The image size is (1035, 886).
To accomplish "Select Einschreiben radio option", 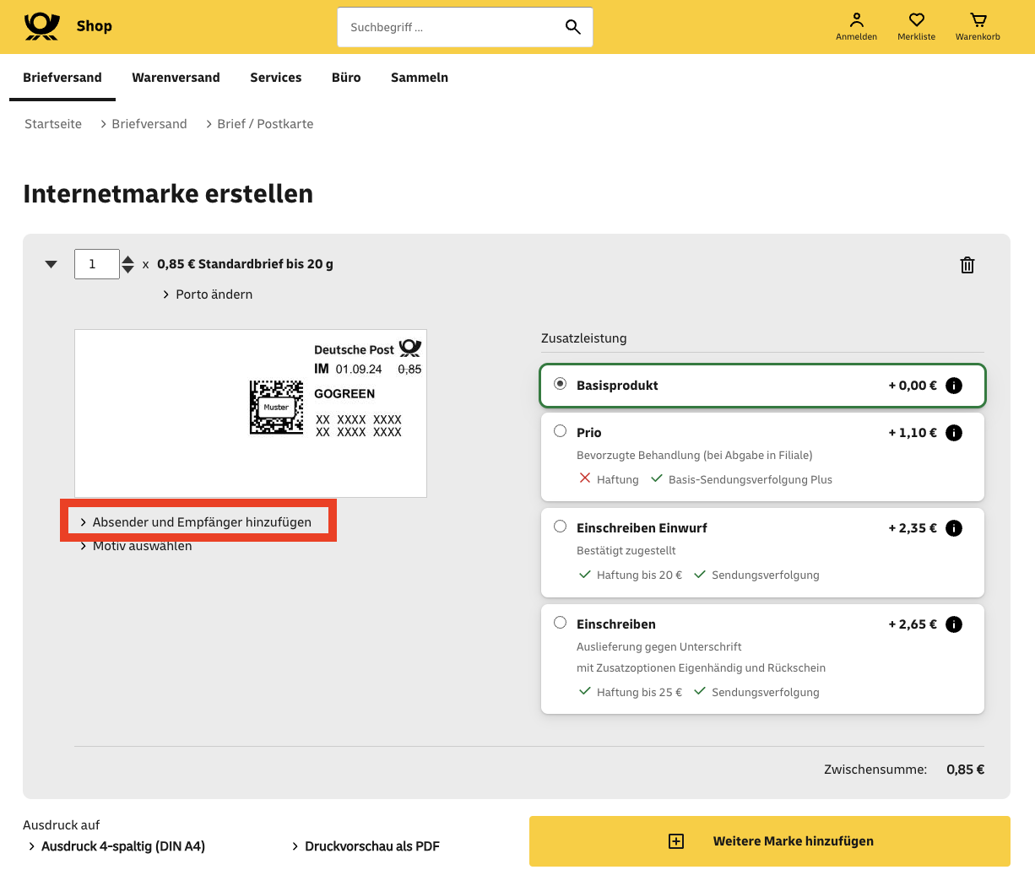I will (560, 623).
